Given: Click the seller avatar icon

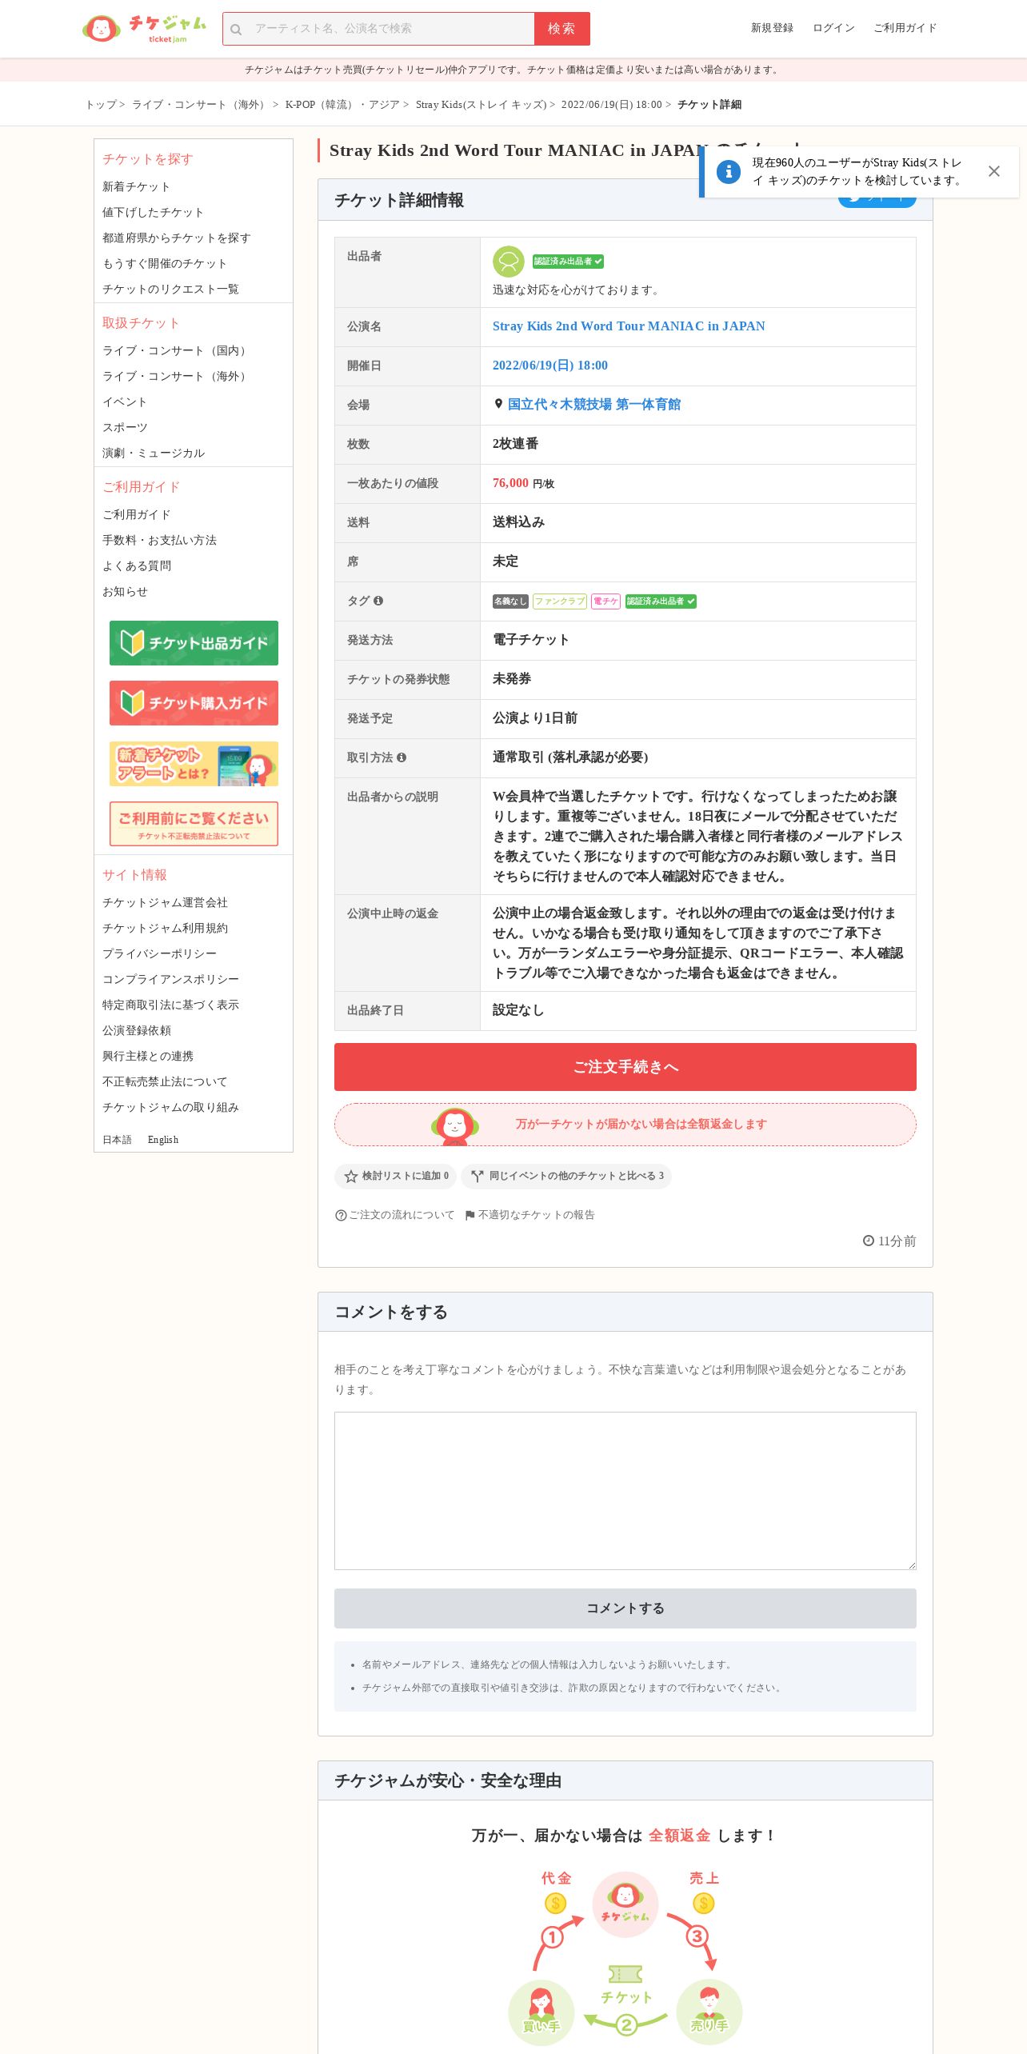Looking at the screenshot, I should click(508, 262).
